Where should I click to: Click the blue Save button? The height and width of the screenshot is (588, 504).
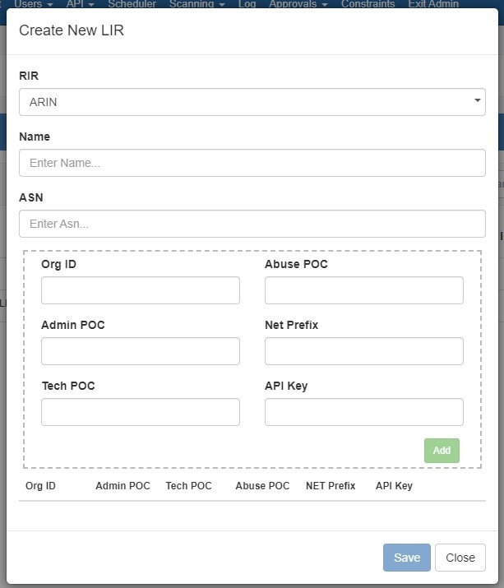tap(406, 558)
